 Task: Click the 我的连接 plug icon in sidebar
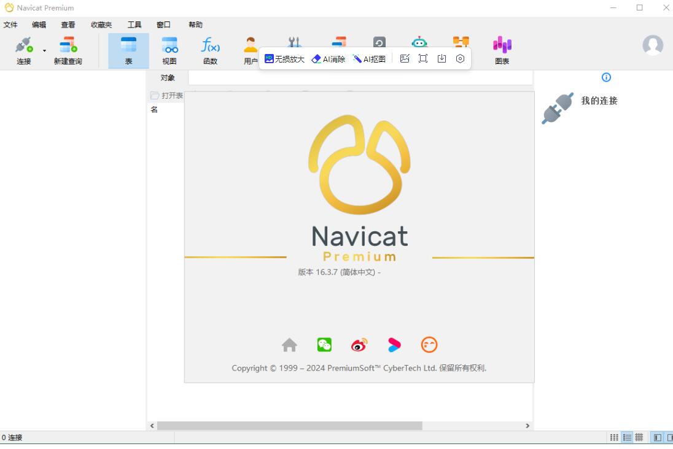coord(556,108)
